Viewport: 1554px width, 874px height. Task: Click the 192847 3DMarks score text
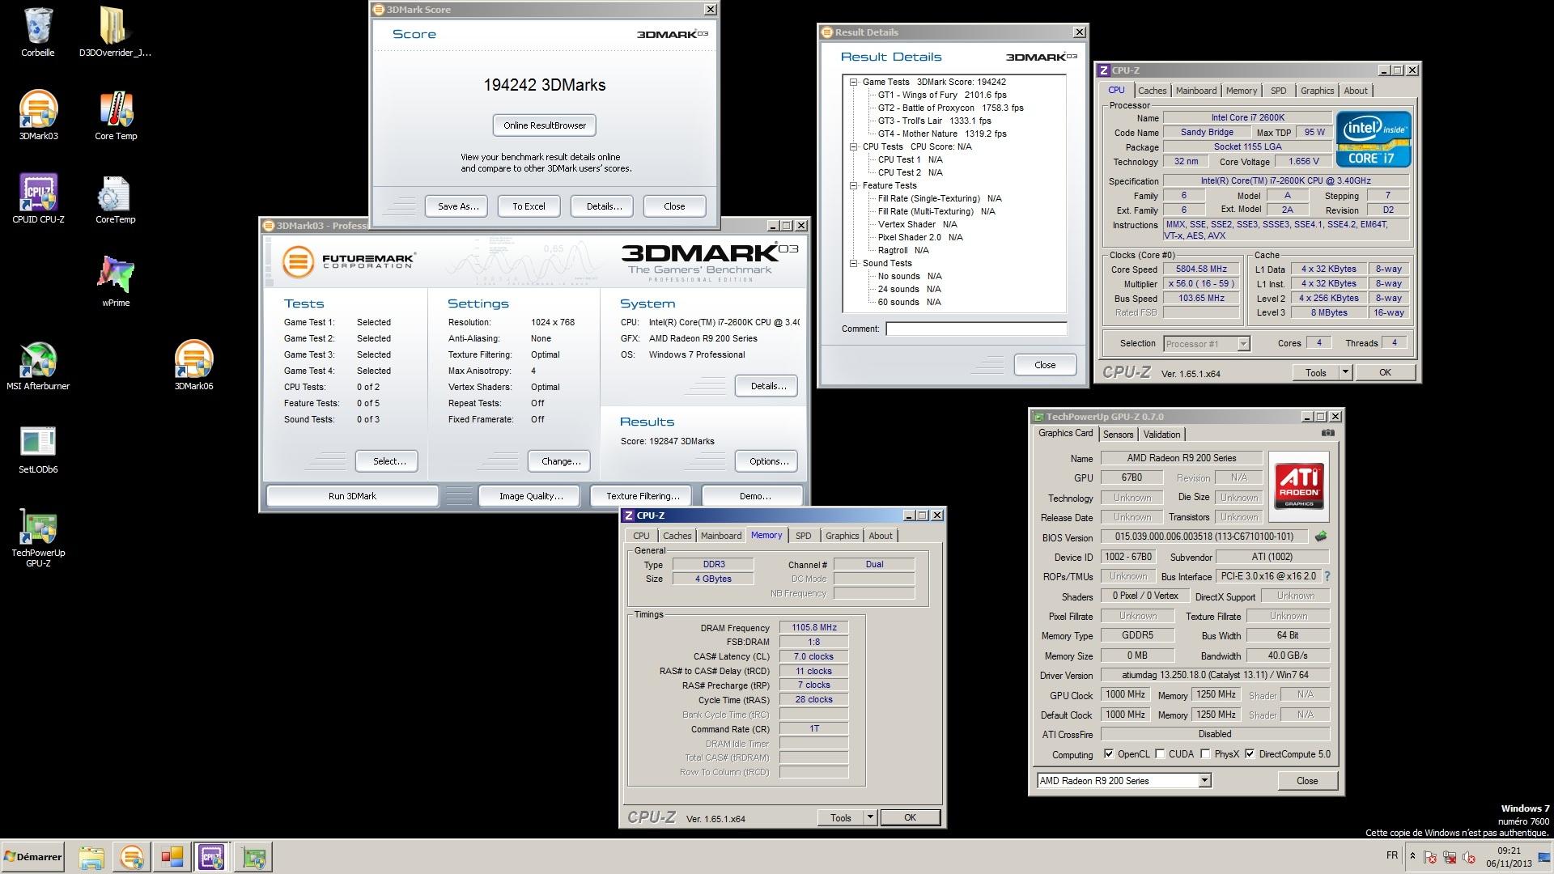coord(683,441)
